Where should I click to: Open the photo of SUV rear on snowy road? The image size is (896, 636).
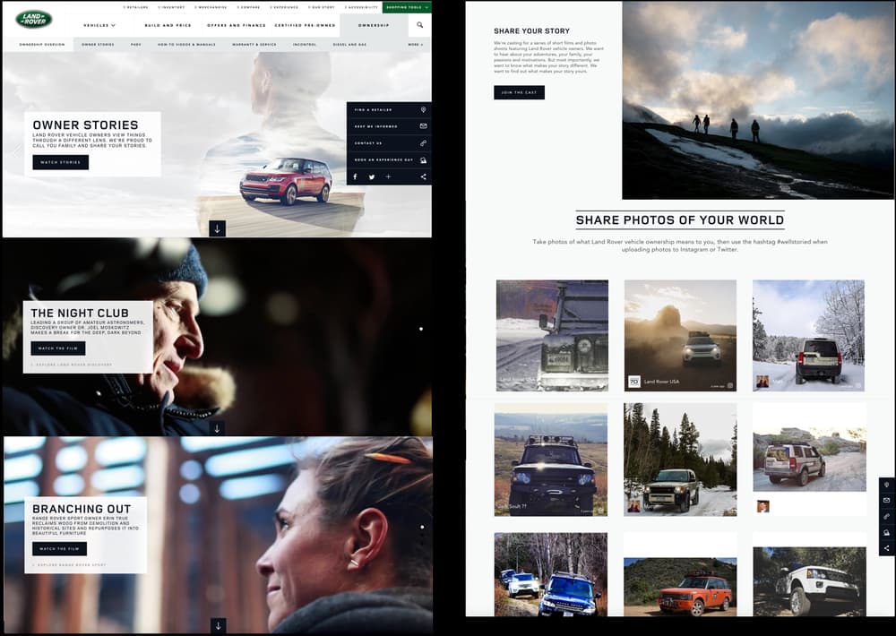click(808, 335)
